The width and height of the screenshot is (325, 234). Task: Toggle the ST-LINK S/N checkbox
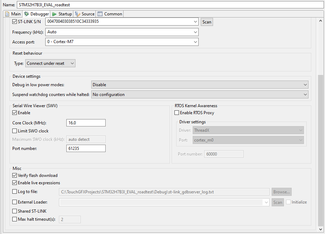pos(14,21)
